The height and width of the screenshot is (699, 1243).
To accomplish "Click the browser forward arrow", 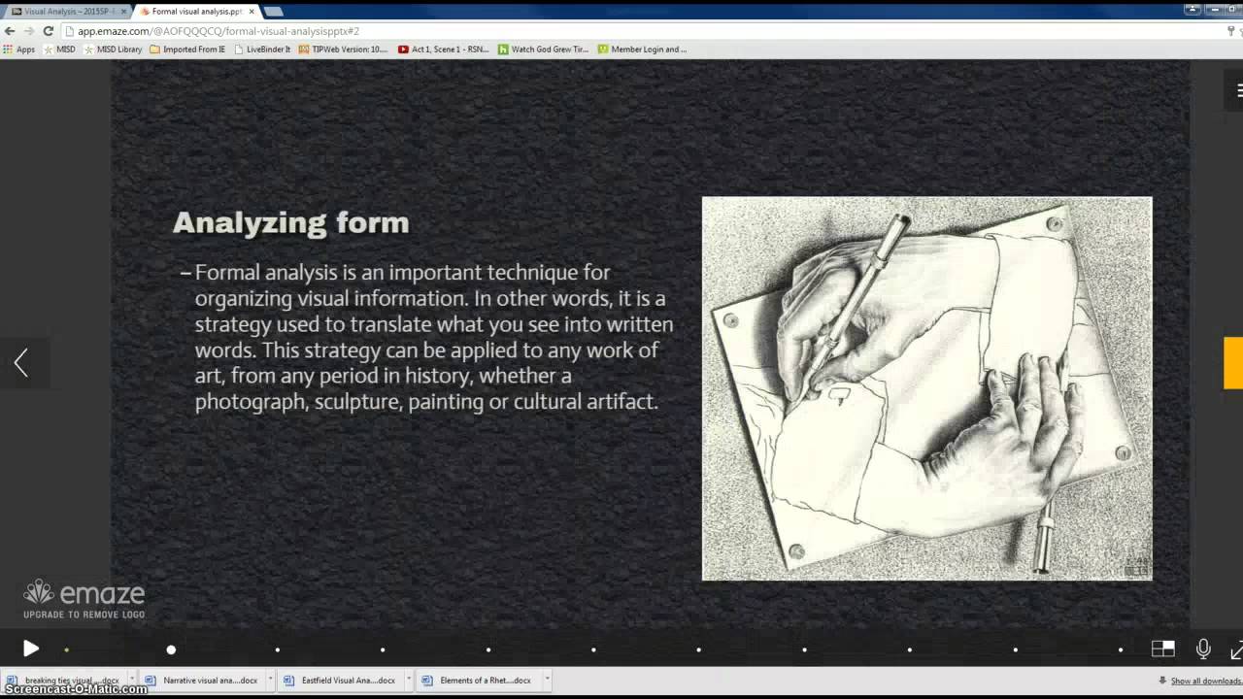I will (28, 31).
